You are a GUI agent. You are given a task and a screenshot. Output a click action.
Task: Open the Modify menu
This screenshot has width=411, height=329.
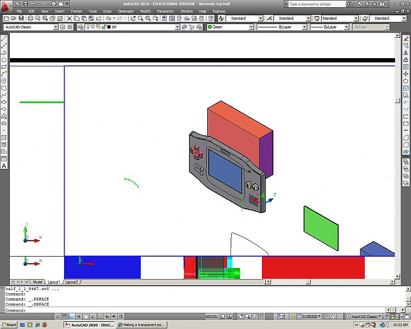145,12
